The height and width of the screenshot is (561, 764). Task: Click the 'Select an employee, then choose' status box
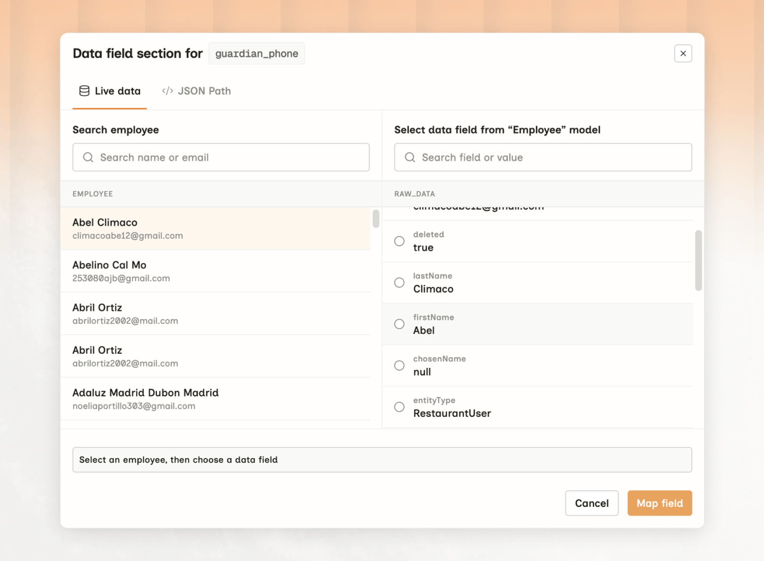[382, 460]
